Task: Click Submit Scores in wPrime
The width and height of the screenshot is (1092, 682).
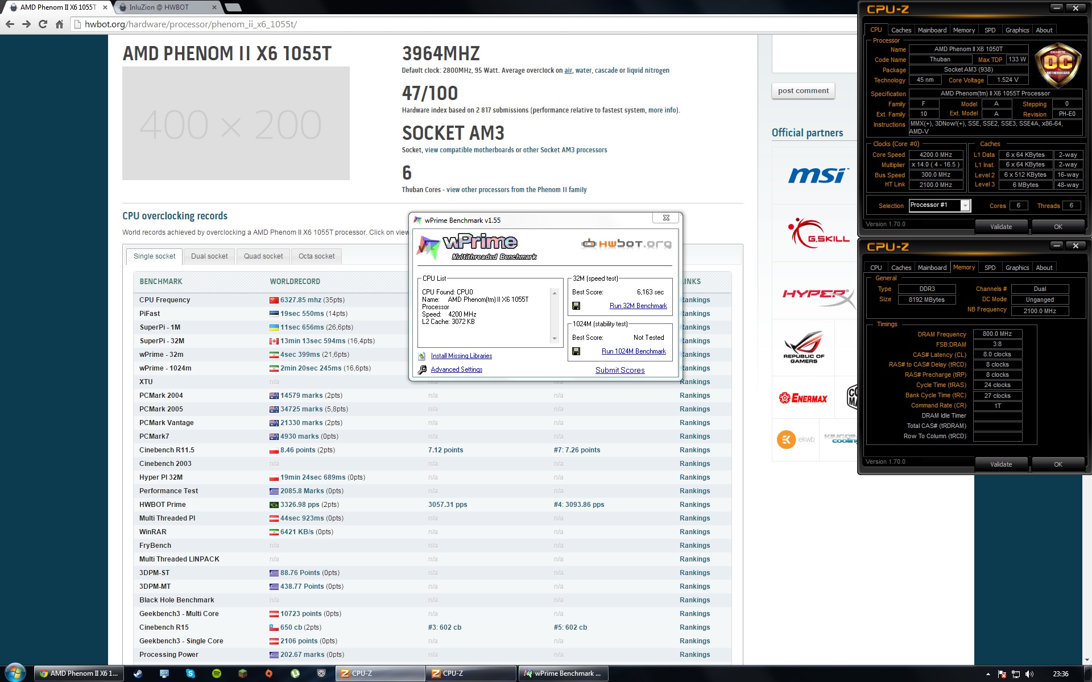Action: (620, 370)
